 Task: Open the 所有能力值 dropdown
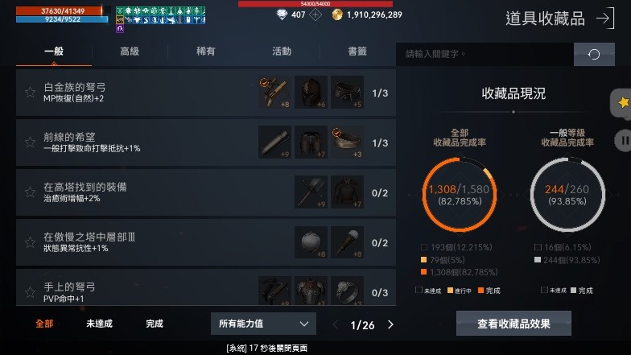click(263, 324)
